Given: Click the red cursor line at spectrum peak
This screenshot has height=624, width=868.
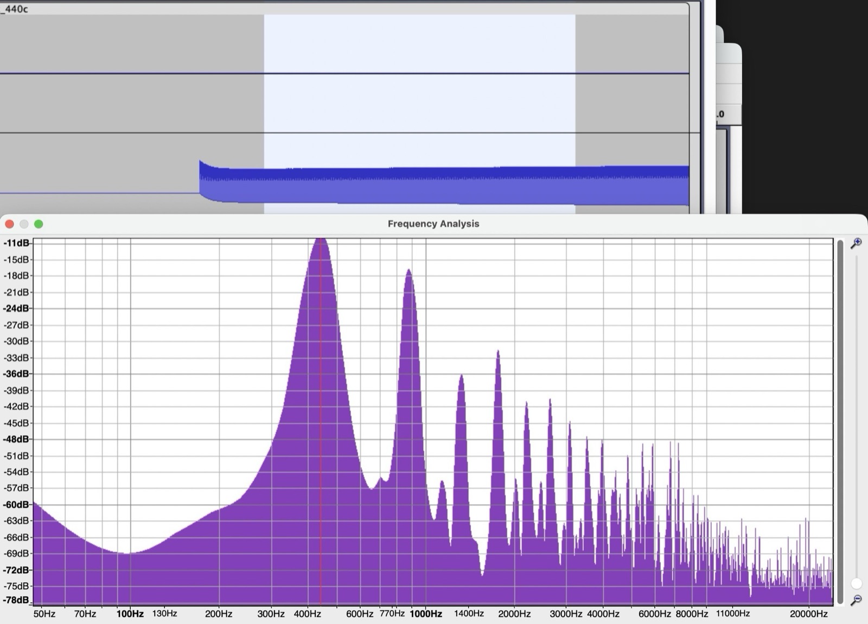Looking at the screenshot, I should (320, 422).
